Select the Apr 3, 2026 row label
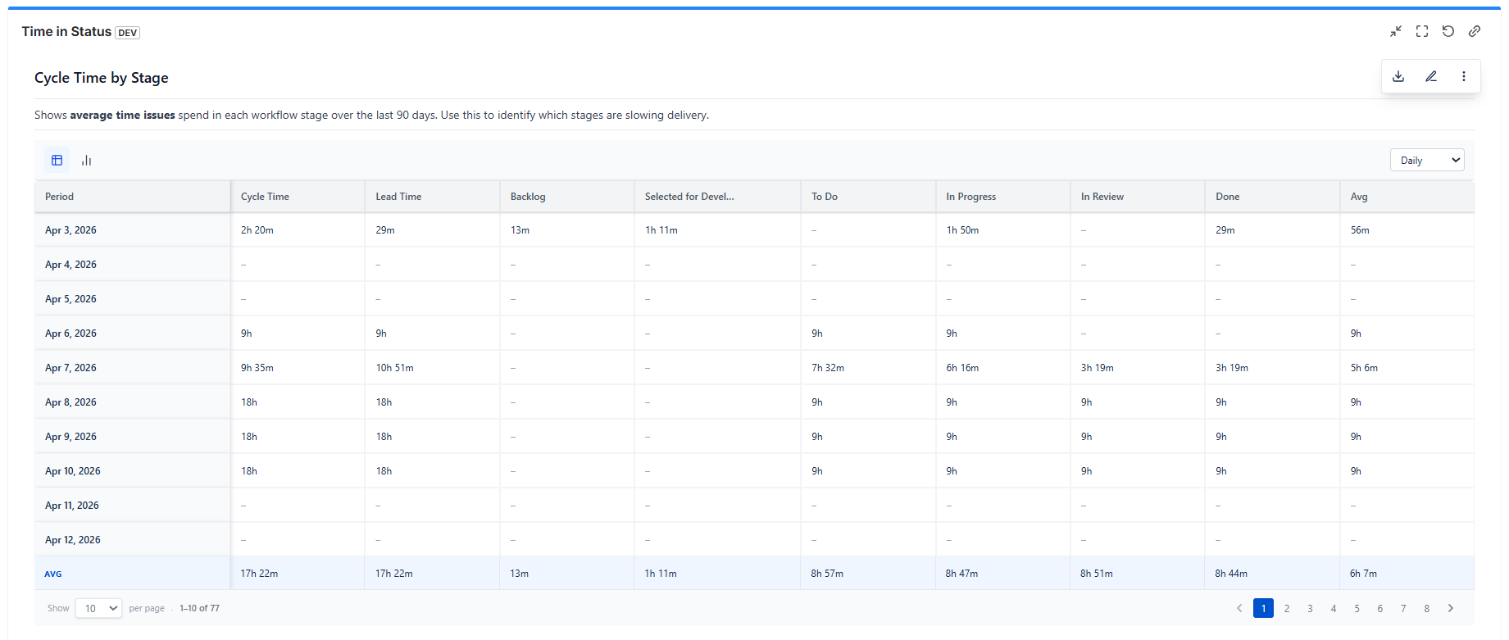Screen dimensions: 1509x640 tap(70, 230)
